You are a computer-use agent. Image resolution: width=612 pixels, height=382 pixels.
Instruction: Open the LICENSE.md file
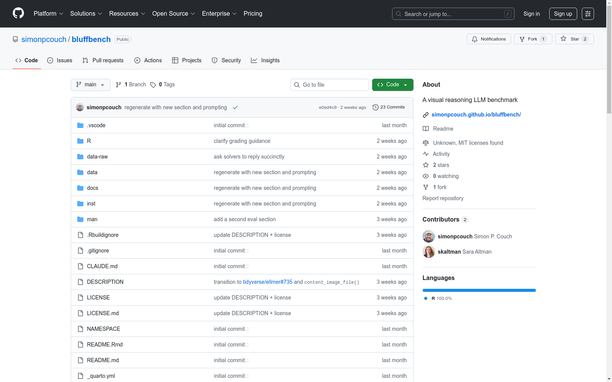(x=103, y=313)
